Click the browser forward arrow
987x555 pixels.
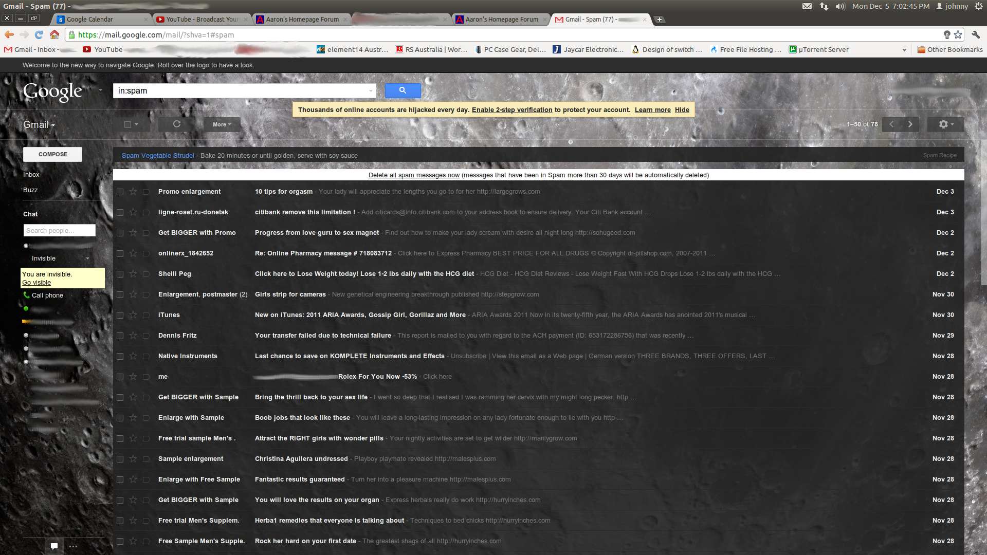point(24,34)
